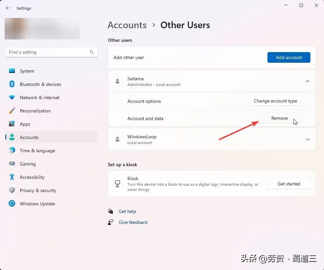
Task: Open the System settings icon
Action: click(x=12, y=71)
